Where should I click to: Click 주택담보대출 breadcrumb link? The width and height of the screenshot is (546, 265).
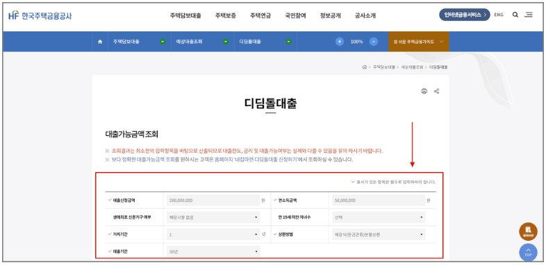(384, 67)
